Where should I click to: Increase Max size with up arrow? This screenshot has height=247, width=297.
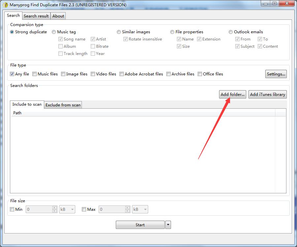[127, 207]
